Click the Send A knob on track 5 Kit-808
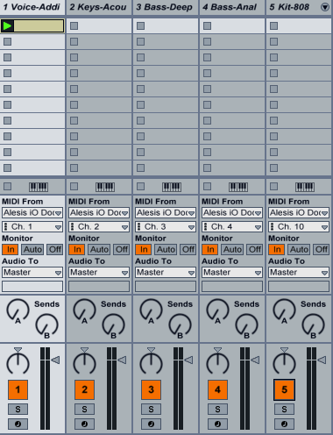Viewport: 333px width, 435px height. pyautogui.click(x=284, y=310)
